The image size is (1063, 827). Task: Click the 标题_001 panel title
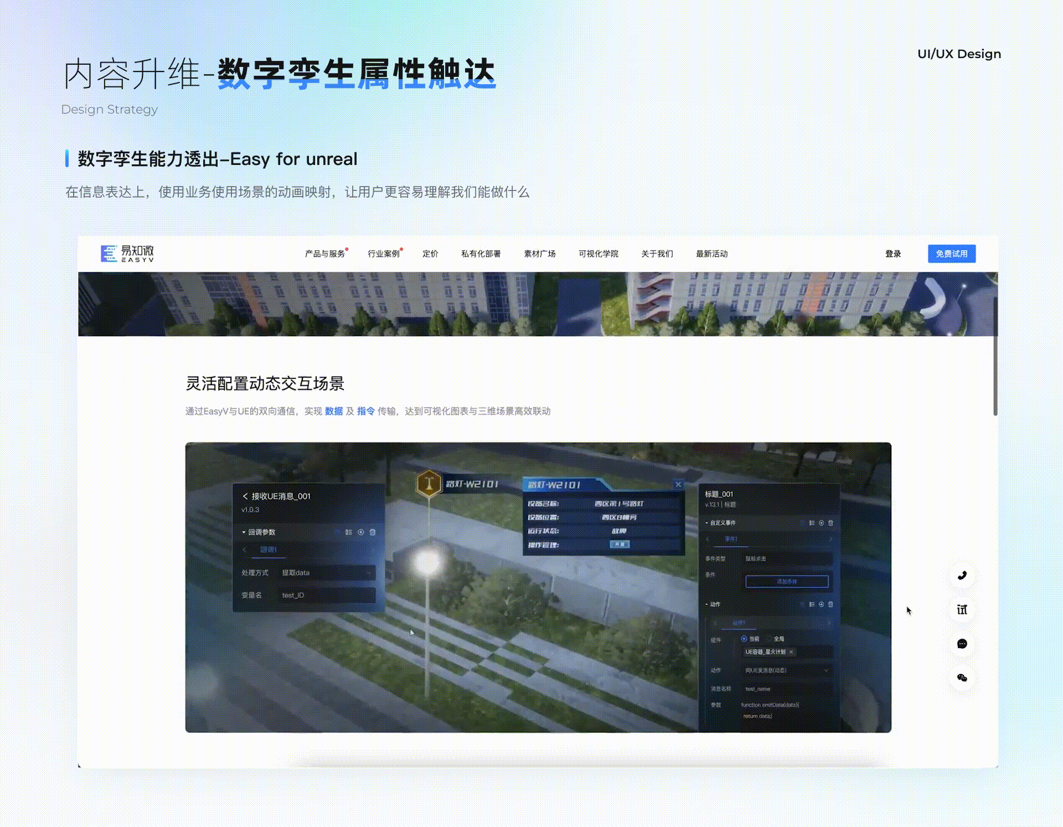point(719,494)
